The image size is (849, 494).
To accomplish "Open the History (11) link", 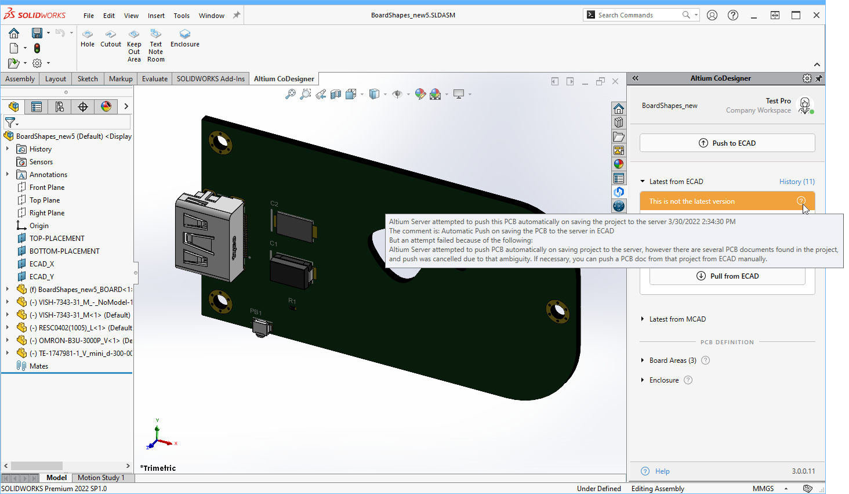I will [797, 182].
